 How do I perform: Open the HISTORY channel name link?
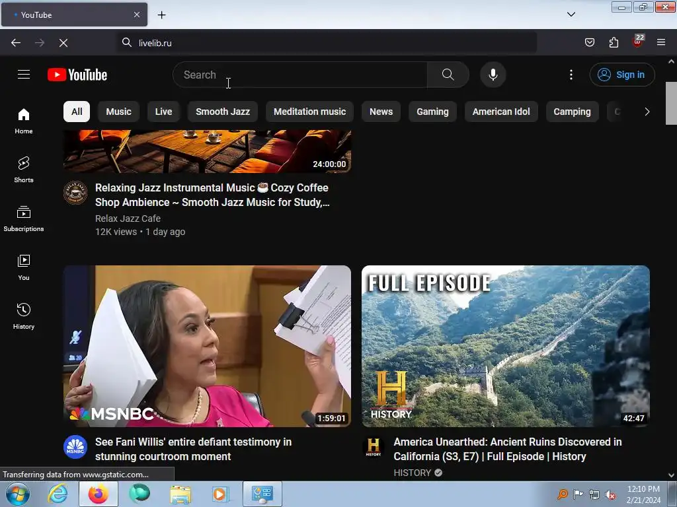(x=413, y=473)
